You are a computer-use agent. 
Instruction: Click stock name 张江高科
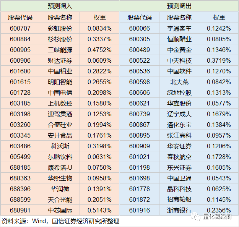click(179, 135)
